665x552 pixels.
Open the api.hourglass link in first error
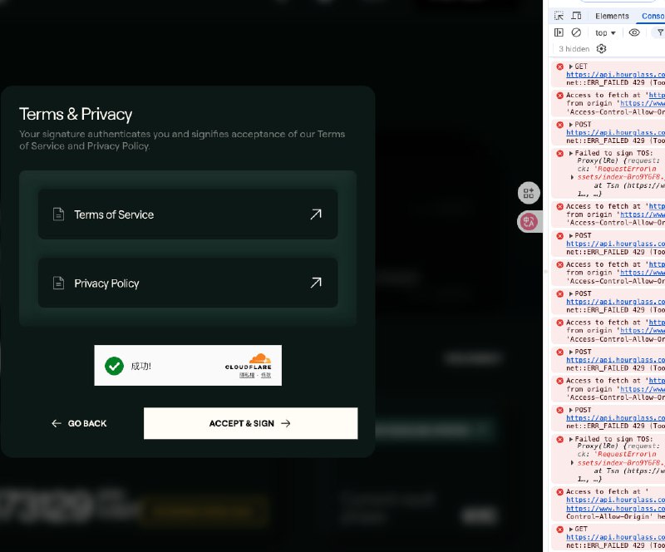pos(615,75)
